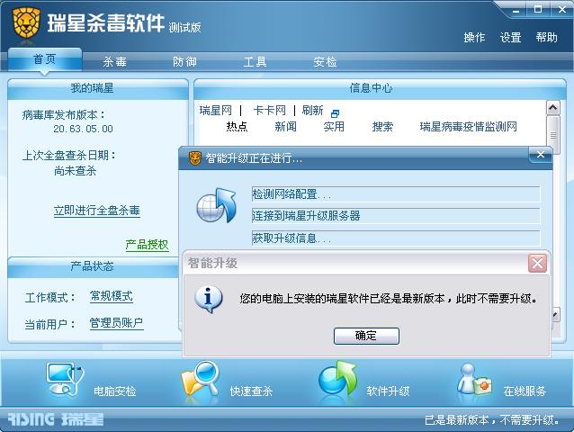The height and width of the screenshot is (432, 574).
Task: Click the 管理员账户 user link
Action: [x=116, y=323]
